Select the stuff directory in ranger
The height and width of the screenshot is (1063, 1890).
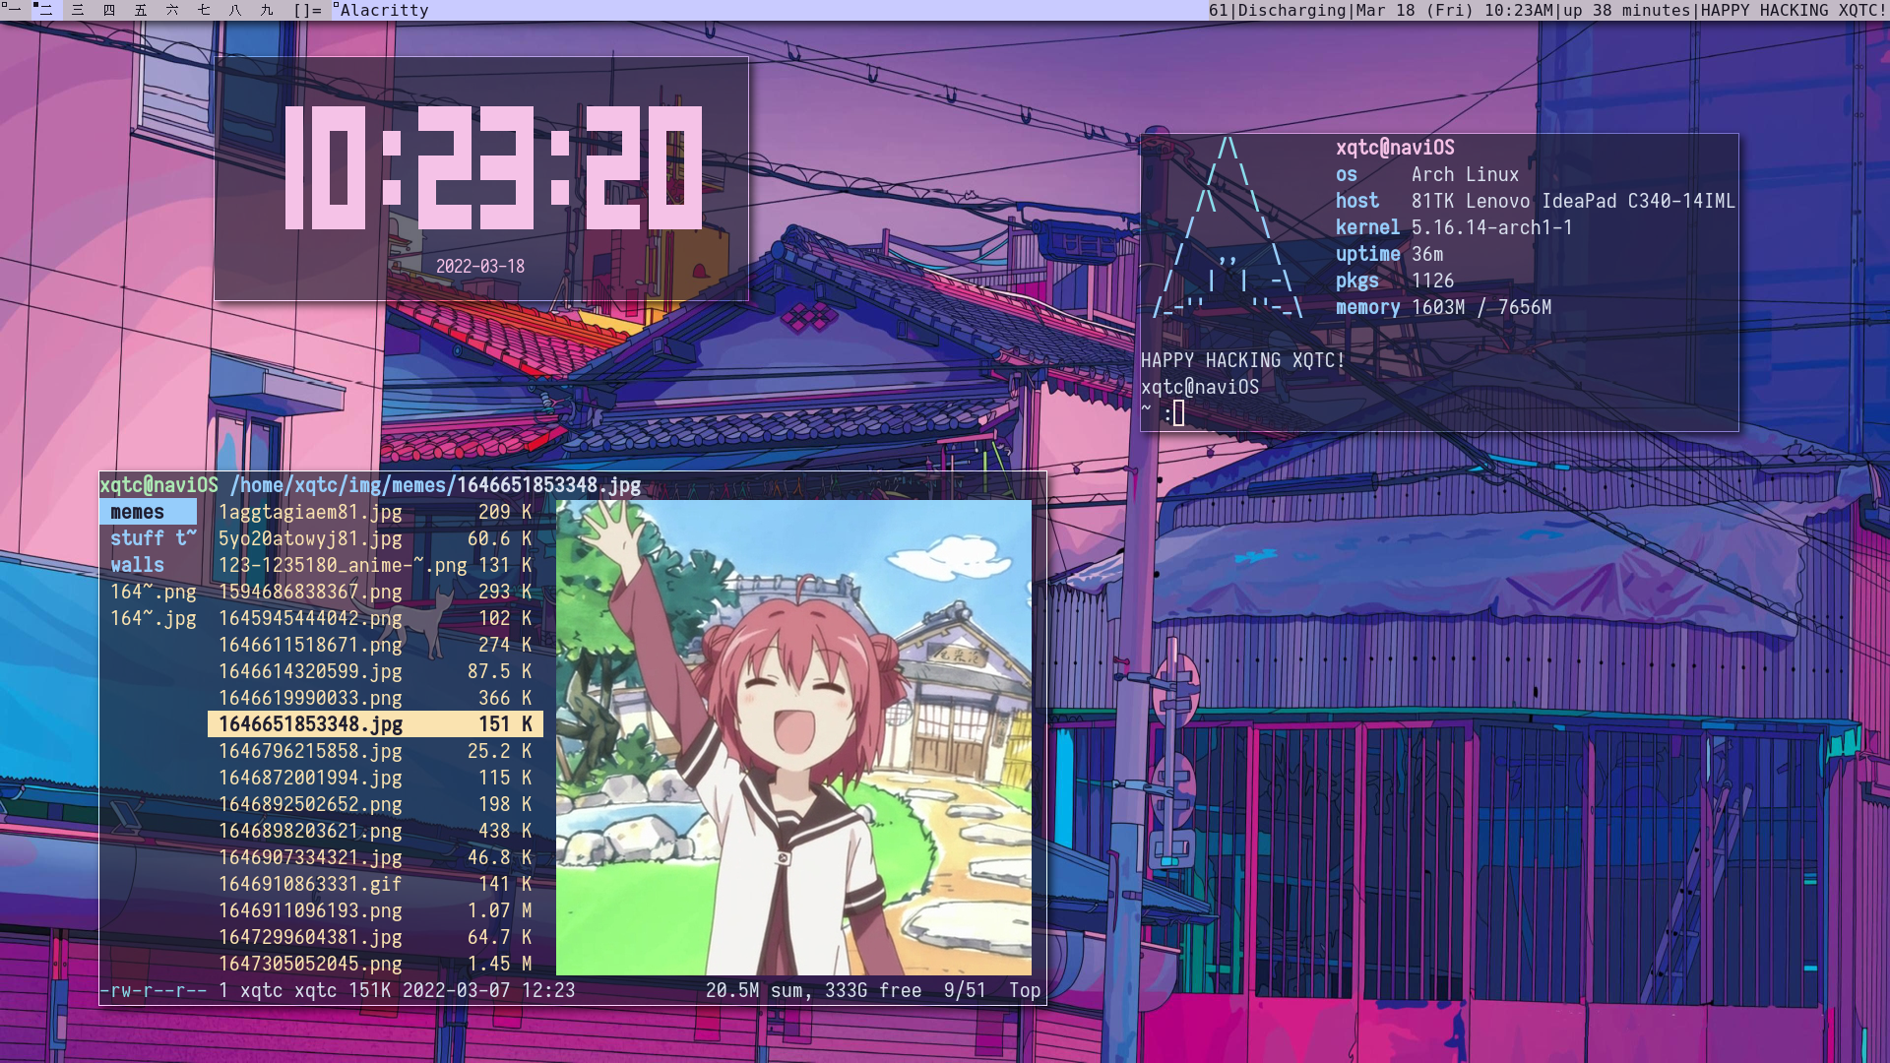[x=153, y=538]
